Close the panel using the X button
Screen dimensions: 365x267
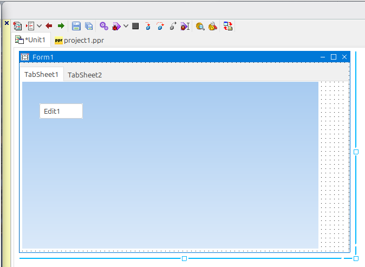(x=7, y=23)
